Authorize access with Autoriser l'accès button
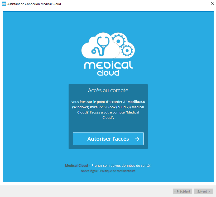 coord(108,139)
